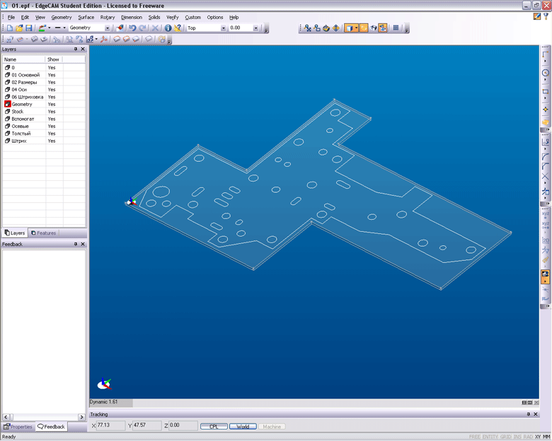
Task: Click the Pan view four-arrow icon
Action: (x=336, y=28)
